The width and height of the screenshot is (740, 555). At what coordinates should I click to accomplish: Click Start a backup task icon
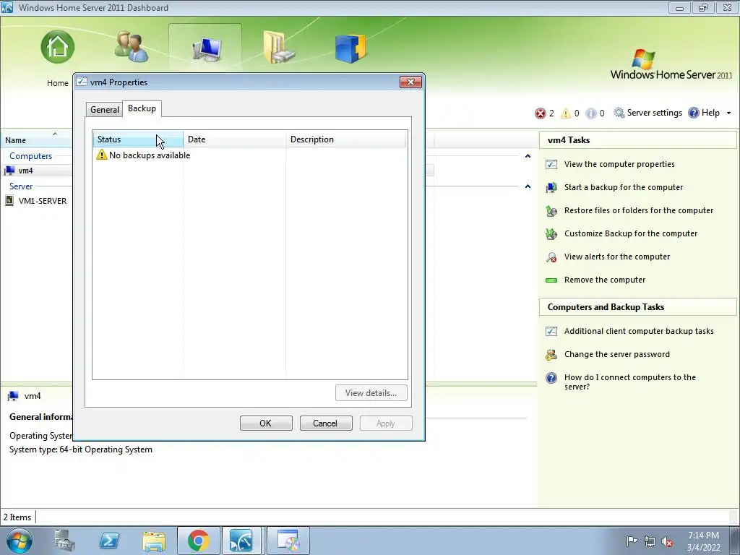[x=551, y=187]
